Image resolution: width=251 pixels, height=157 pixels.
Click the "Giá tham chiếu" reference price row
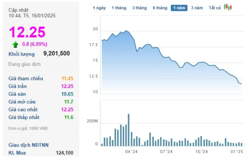point(26,79)
